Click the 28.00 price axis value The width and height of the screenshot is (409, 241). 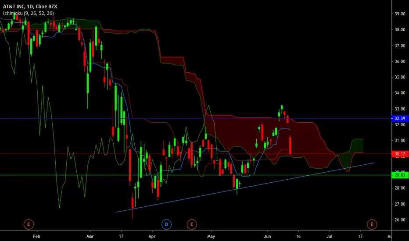pyautogui.click(x=400, y=188)
